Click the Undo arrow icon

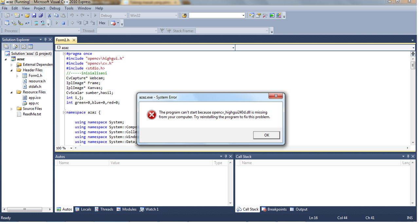tap(72, 15)
